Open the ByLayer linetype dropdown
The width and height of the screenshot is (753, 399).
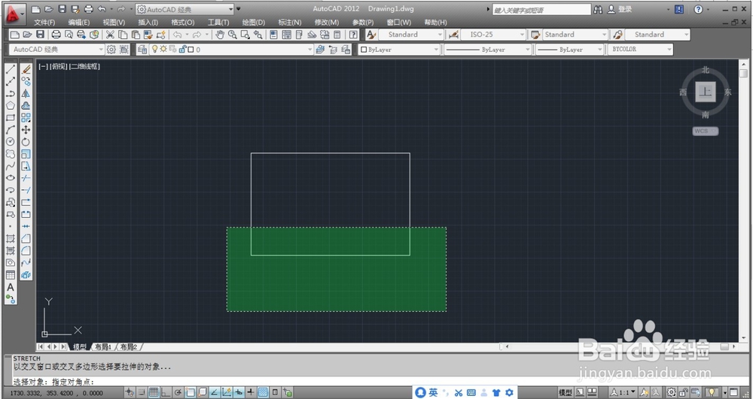487,50
